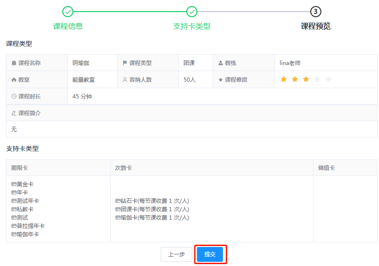
Task: Click the 支持卡类型 step checkmark circle
Action: (192, 12)
